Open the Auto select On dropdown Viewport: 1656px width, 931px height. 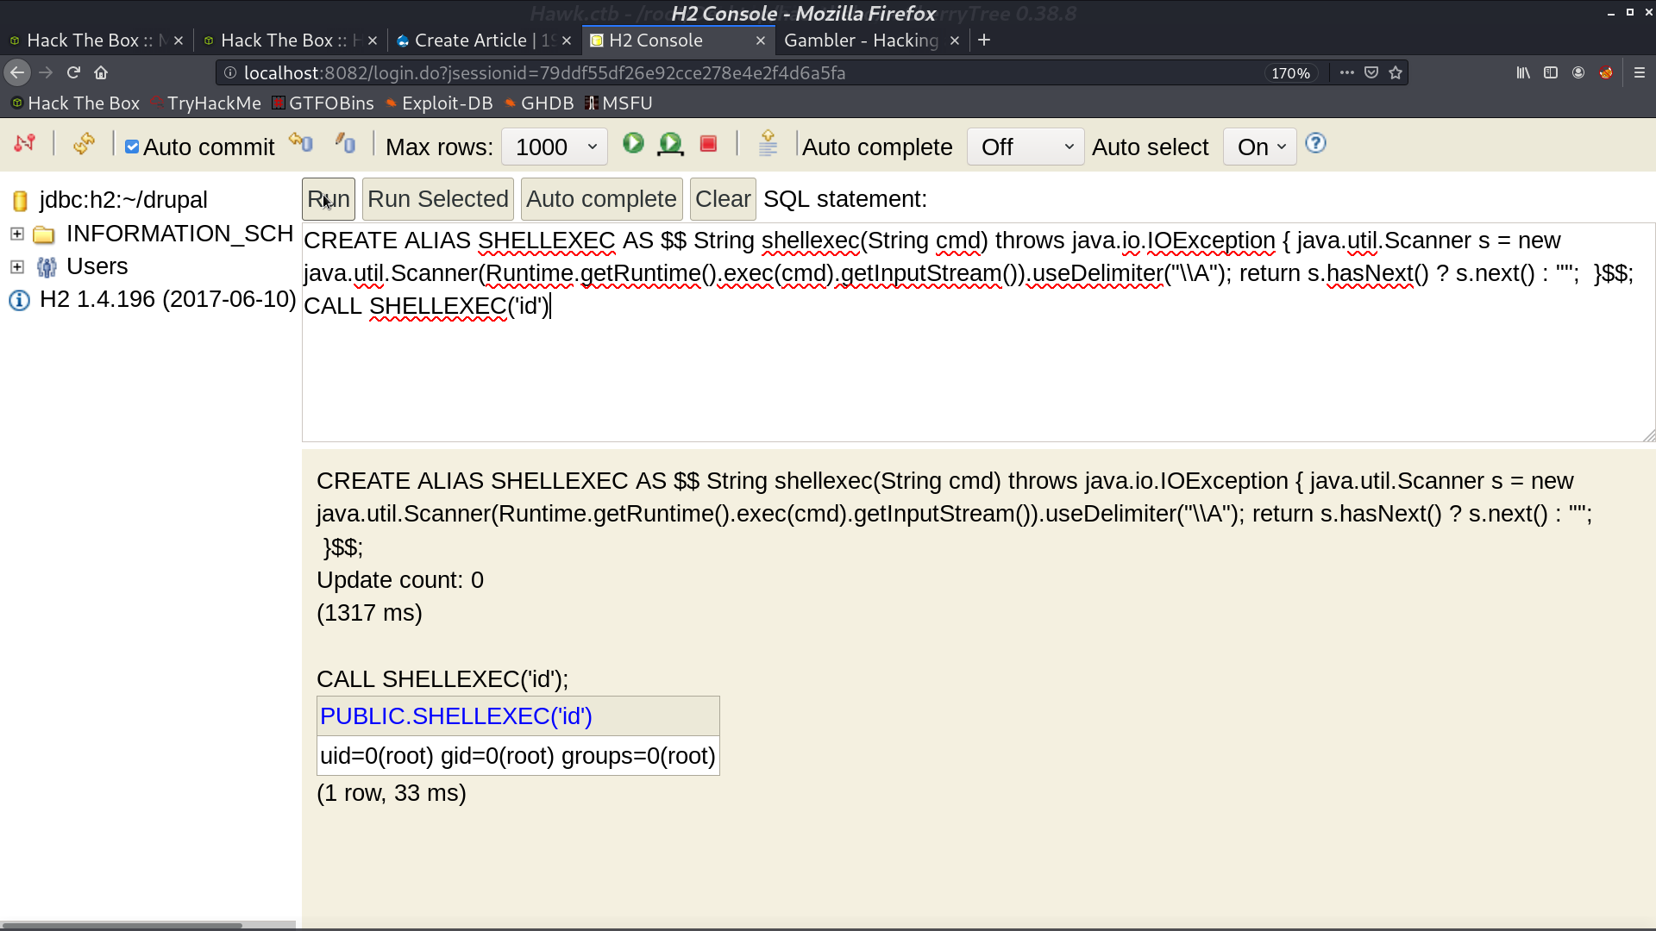[x=1260, y=147]
